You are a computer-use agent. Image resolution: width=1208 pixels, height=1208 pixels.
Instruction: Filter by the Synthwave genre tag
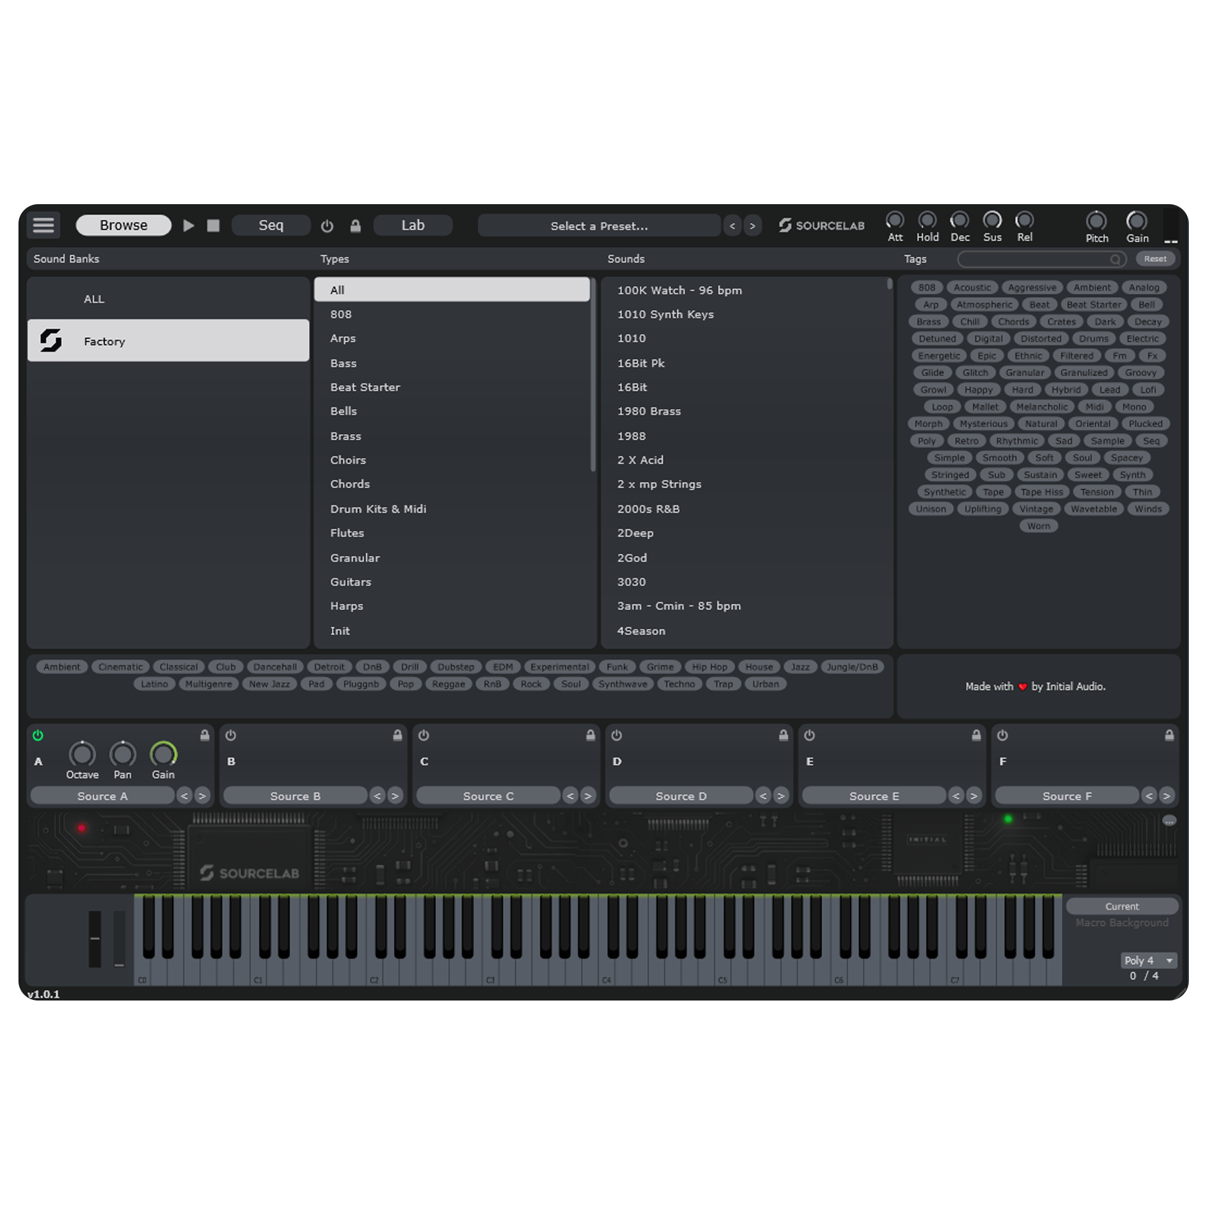point(622,684)
